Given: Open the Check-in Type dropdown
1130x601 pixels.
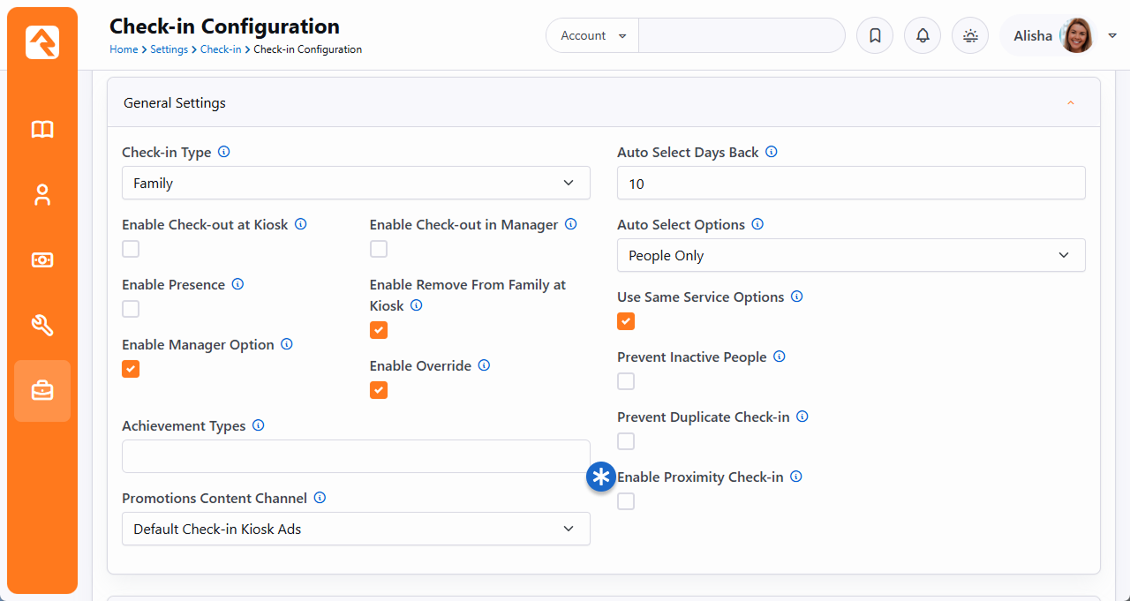Looking at the screenshot, I should 356,184.
